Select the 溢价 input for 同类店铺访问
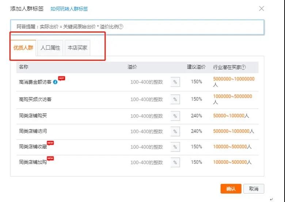Image resolution: width=285 pixels, height=202 pixels. 147,131
